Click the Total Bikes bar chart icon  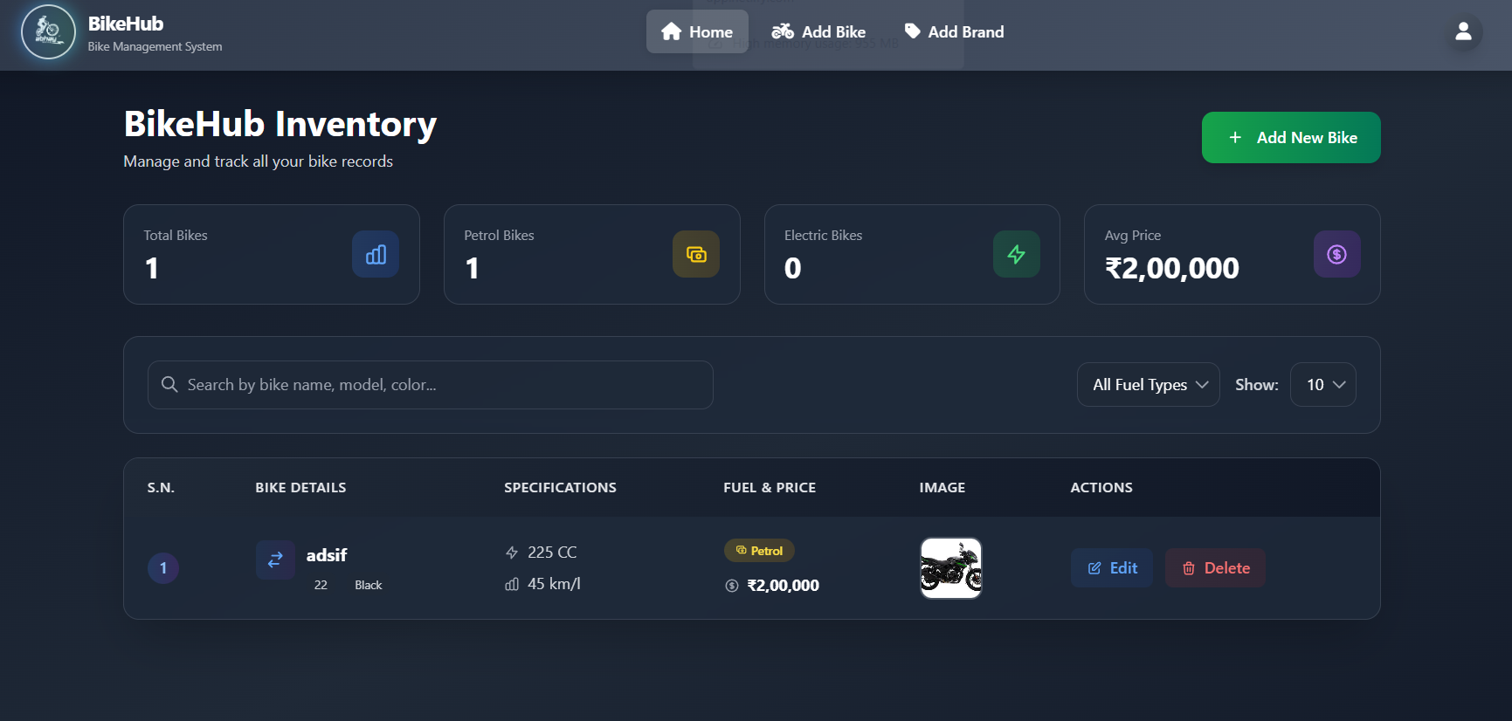click(x=376, y=254)
